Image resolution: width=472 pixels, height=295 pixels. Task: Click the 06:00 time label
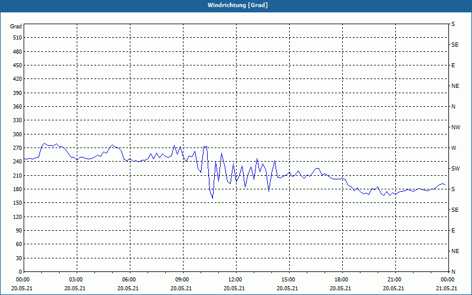[129, 280]
